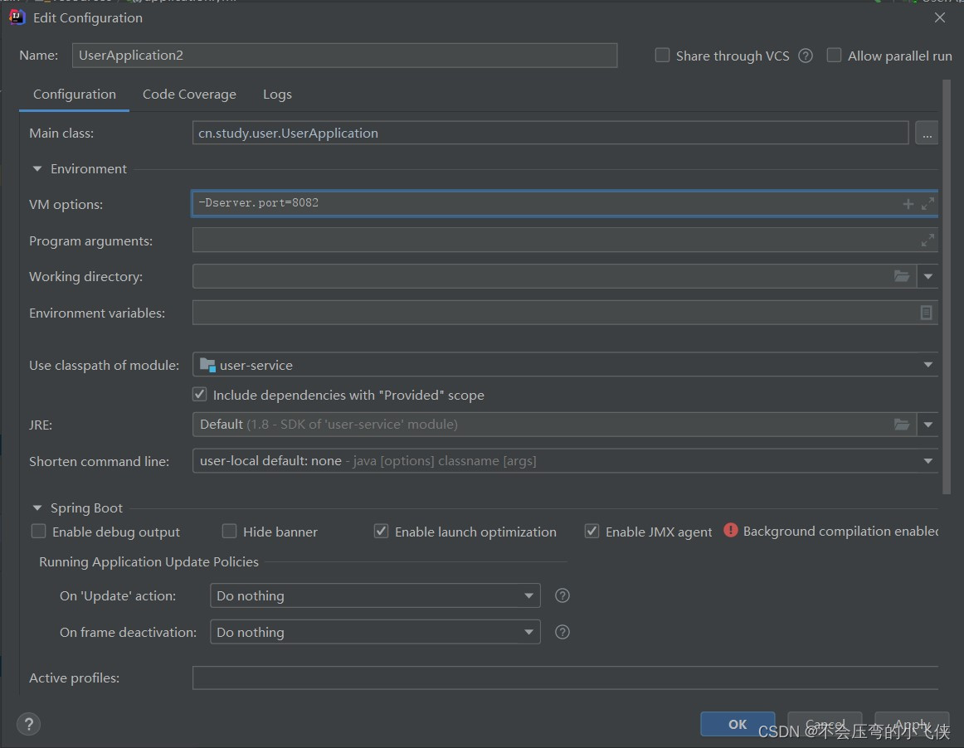964x748 pixels.
Task: Click help icon beside Share through VCS
Action: (x=805, y=56)
